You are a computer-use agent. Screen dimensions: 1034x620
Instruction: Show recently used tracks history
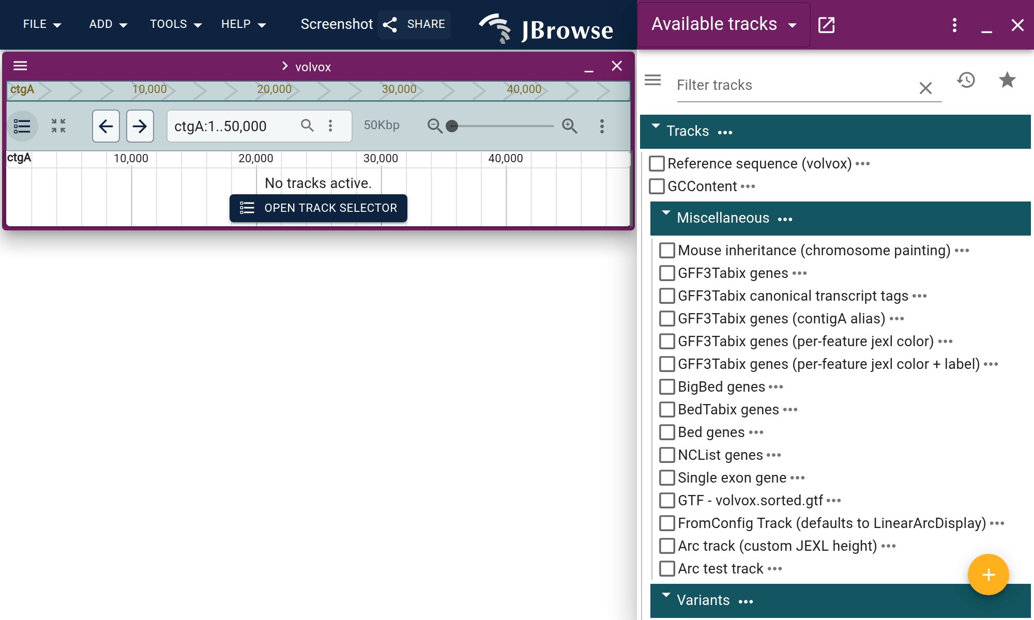point(966,80)
